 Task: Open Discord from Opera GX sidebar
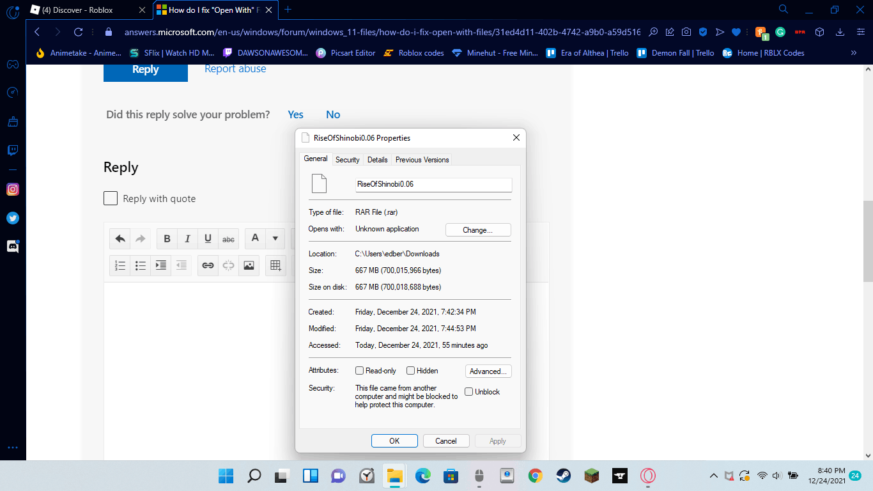pos(13,246)
